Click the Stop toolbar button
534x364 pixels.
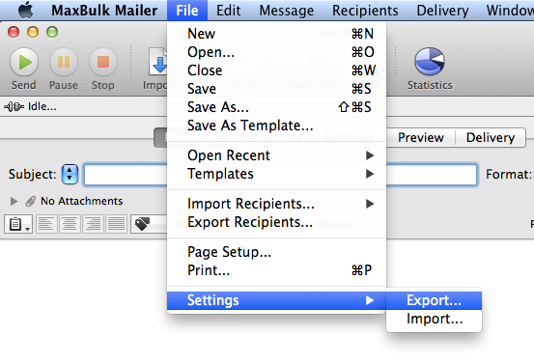(x=103, y=62)
